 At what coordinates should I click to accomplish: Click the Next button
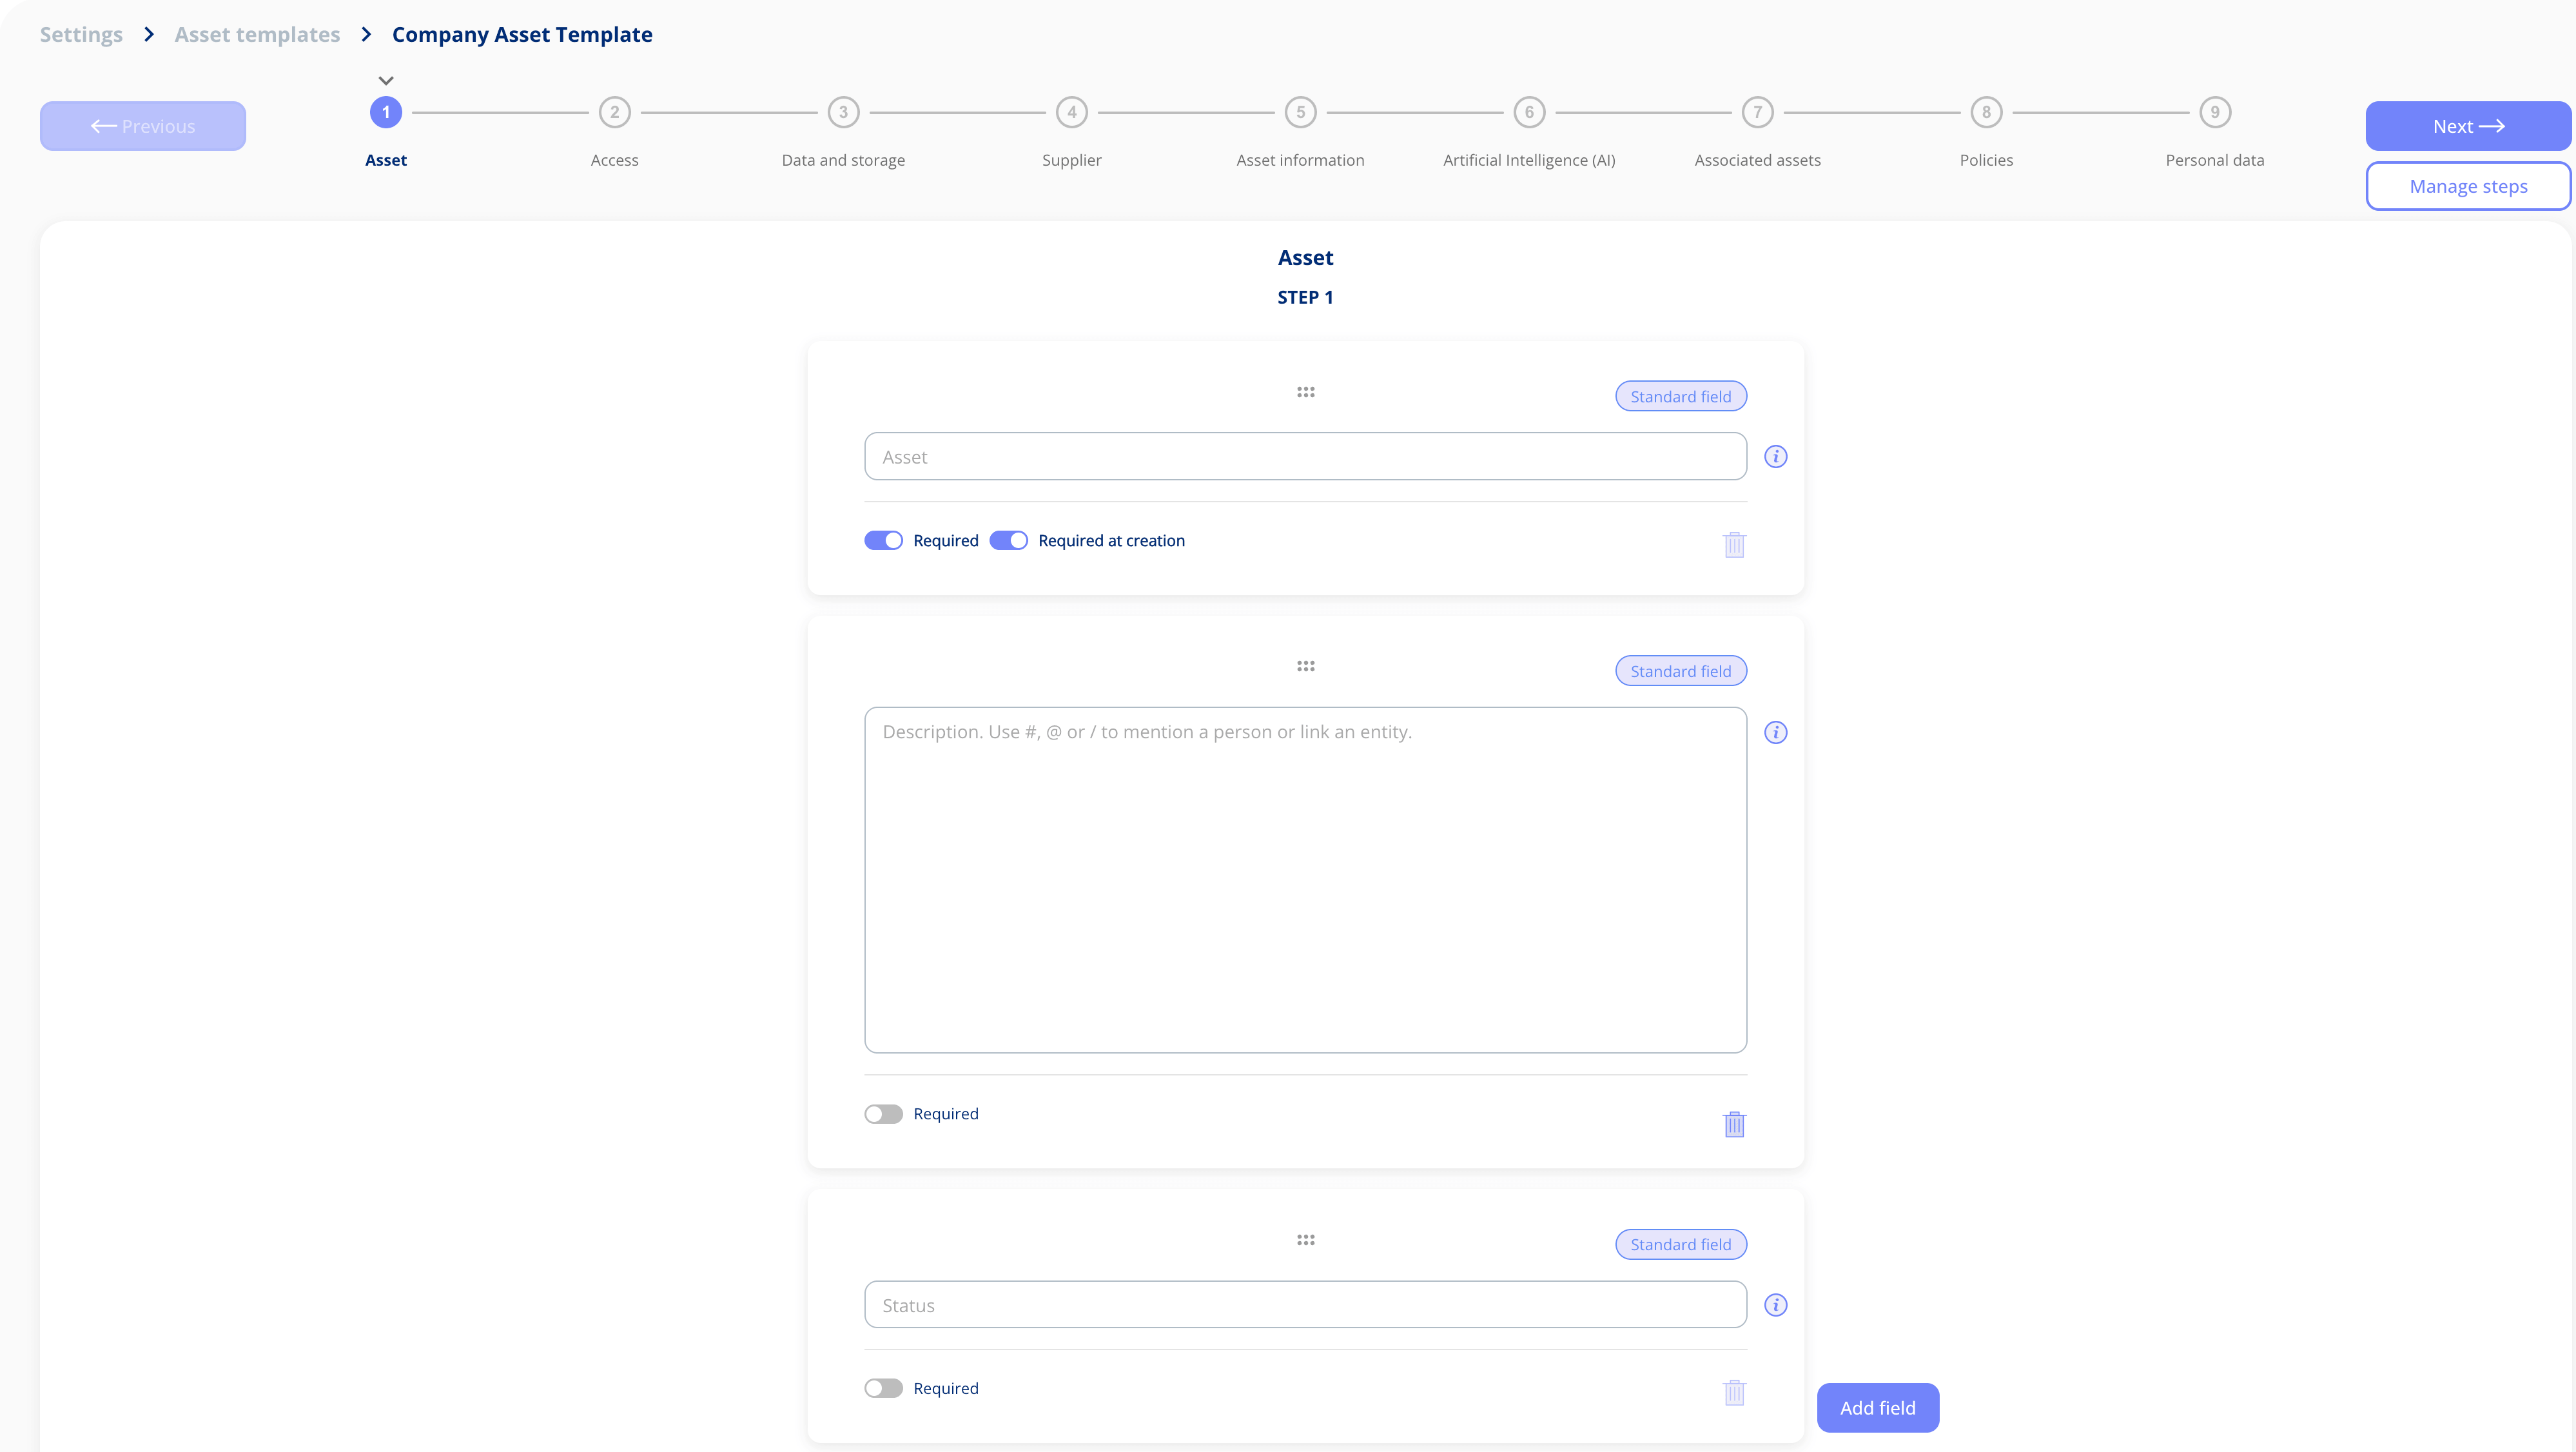[2467, 126]
